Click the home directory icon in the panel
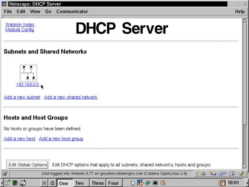Viewport: 249px width, 187px height. (x=133, y=183)
